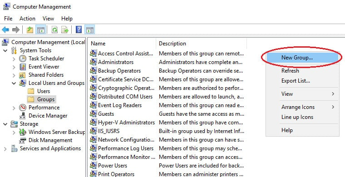Expand the Shared Folders node
This screenshot has width=345, height=177.
click(x=14, y=75)
